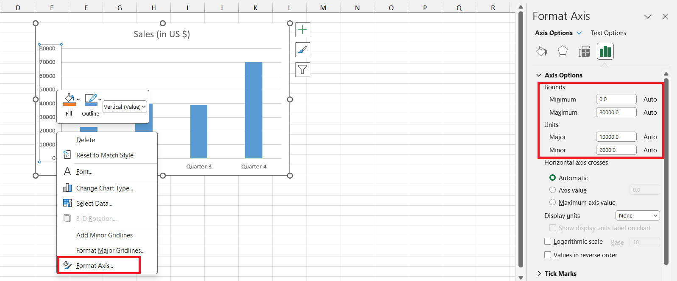Viewport: 677px width, 281px height.
Task: Choose Reset to Match Style
Action: pos(107,155)
